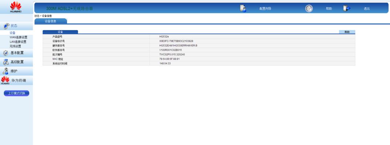Click the 软件版本号 label
Image resolution: width=390 pixels, height=145 pixels.
tap(58, 50)
